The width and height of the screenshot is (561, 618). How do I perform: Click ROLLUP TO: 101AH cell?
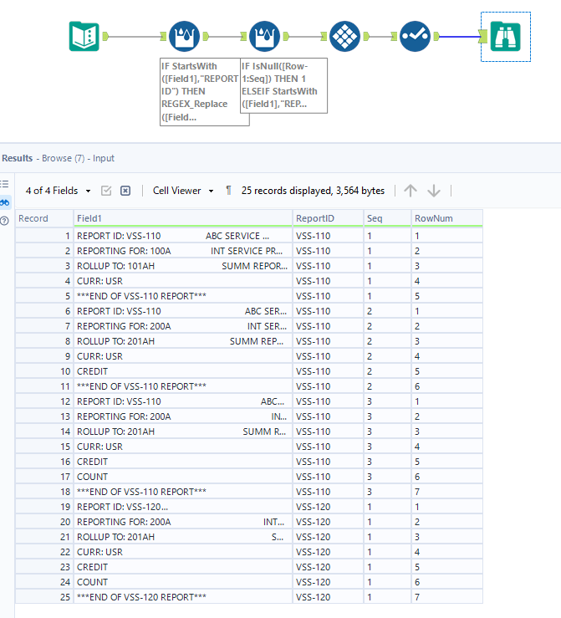pyautogui.click(x=183, y=266)
